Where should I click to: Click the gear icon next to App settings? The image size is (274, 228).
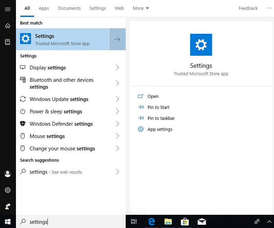[141, 129]
